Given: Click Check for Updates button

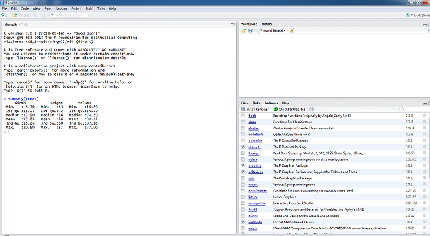Looking at the screenshot, I should click(x=290, y=109).
